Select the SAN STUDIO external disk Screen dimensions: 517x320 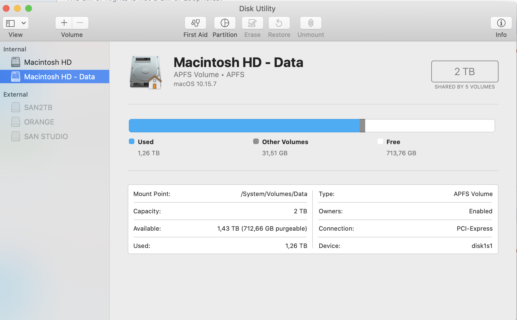(55, 137)
